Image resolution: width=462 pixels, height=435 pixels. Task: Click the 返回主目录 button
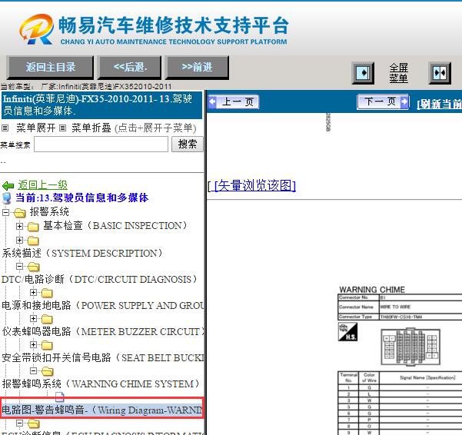click(51, 68)
